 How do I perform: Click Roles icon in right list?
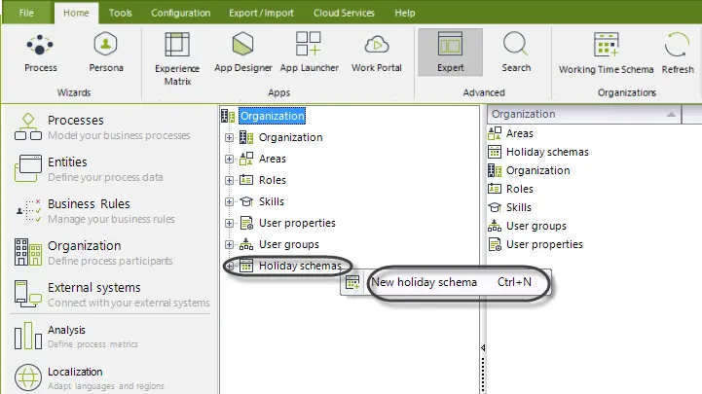[x=495, y=189]
